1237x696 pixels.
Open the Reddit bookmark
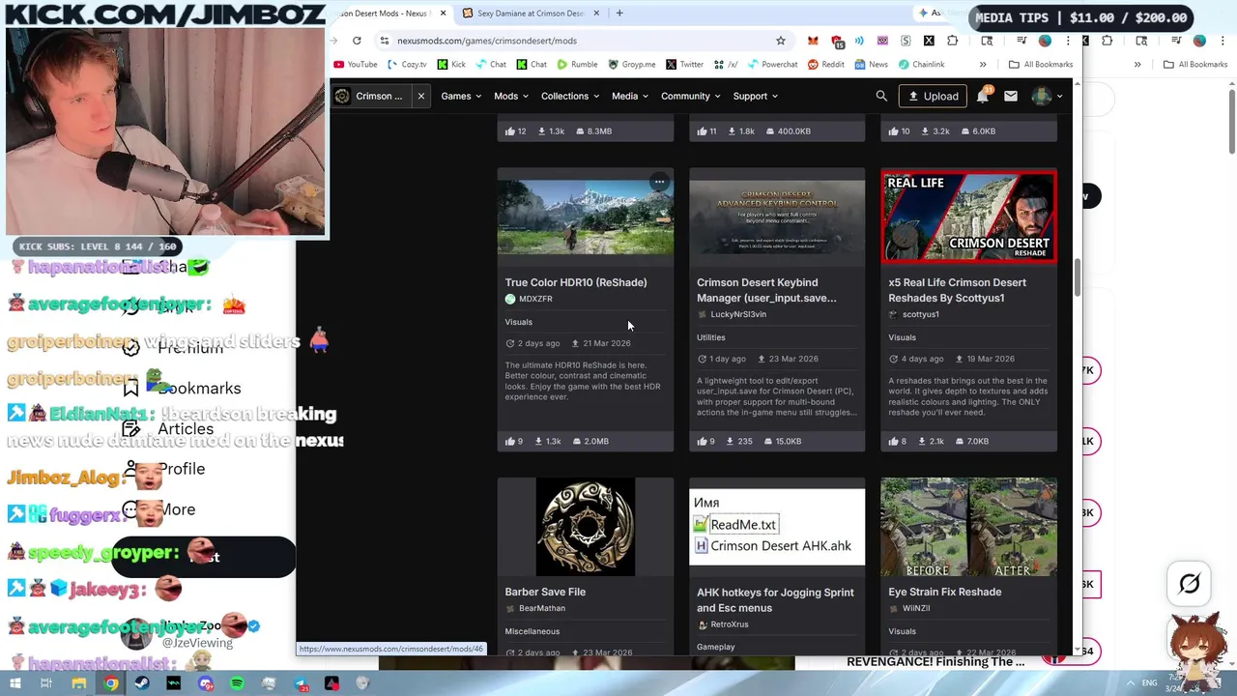(x=825, y=65)
